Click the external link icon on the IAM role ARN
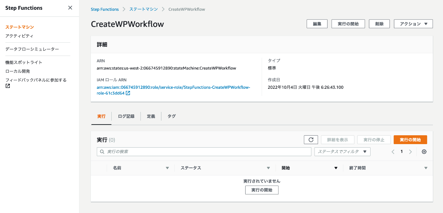 coord(128,93)
